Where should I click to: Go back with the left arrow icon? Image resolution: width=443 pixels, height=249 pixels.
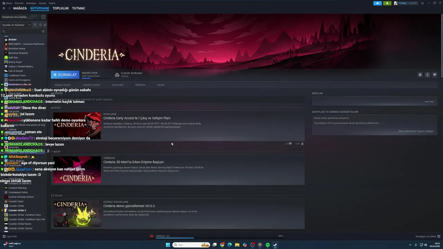pos(4,8)
